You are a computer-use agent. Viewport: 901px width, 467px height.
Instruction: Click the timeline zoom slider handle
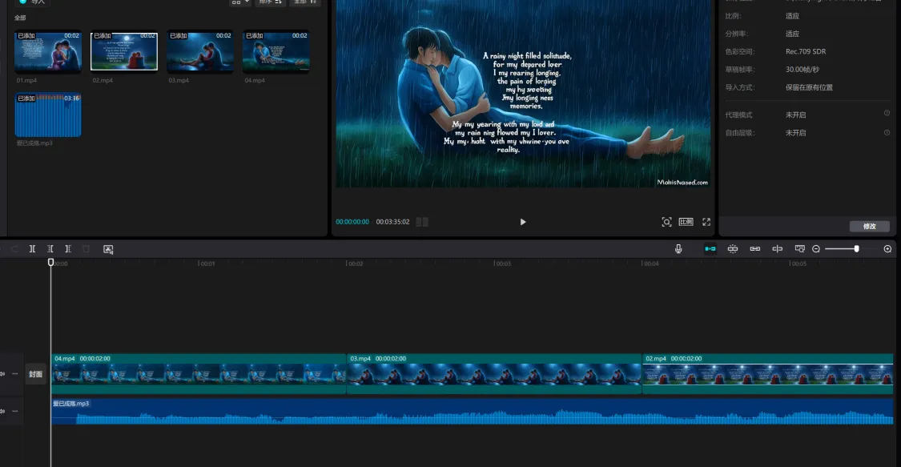pos(856,249)
